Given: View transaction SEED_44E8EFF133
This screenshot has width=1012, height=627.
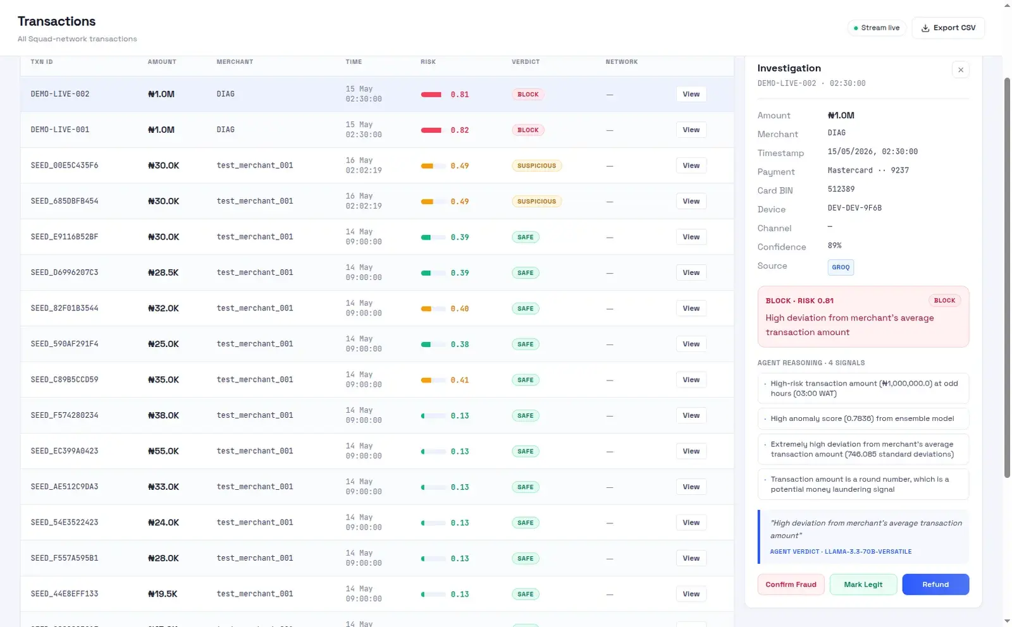Looking at the screenshot, I should point(691,594).
